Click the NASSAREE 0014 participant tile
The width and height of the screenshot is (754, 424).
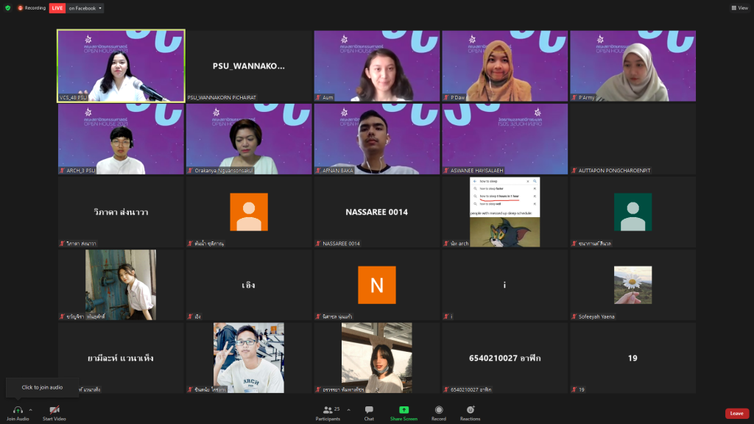[376, 212]
